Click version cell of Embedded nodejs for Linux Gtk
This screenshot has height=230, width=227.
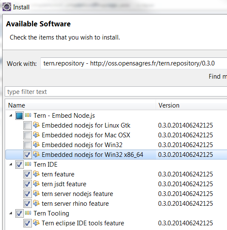pyautogui.click(x=185, y=125)
